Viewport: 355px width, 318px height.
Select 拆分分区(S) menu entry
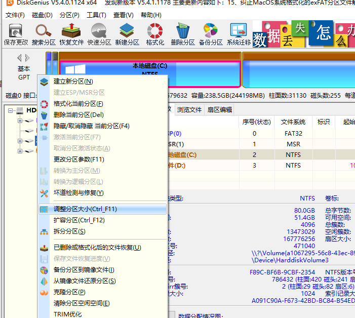pyautogui.click(x=103, y=231)
